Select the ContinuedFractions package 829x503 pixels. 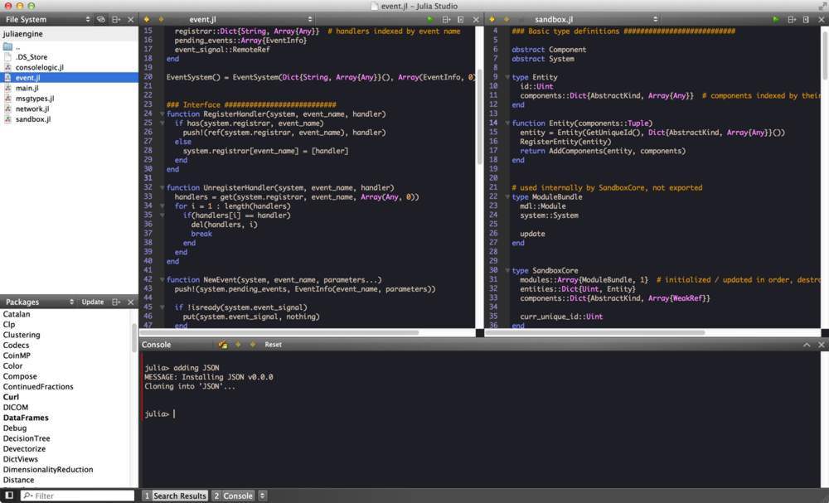38,387
